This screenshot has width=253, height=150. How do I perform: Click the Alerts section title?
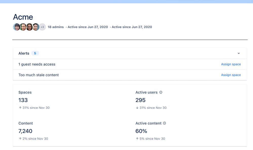click(x=24, y=53)
